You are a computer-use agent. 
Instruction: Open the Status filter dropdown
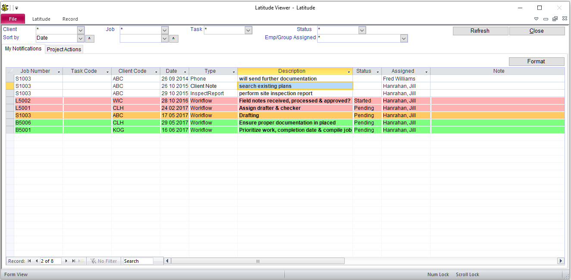point(362,30)
